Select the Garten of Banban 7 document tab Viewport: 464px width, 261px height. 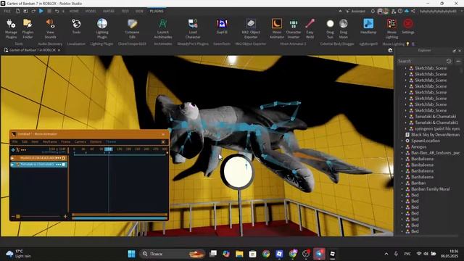pos(32,50)
